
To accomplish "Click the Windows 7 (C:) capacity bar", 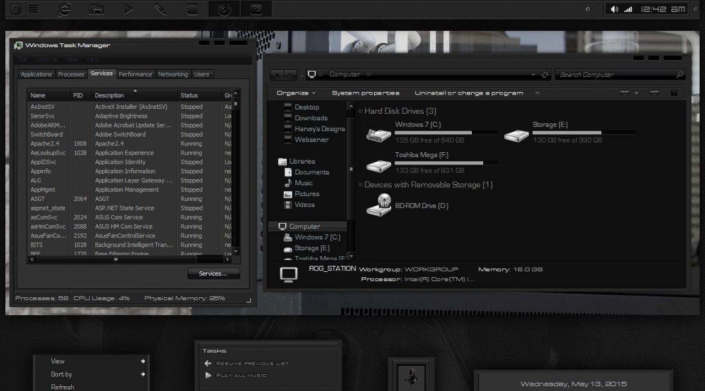I will (x=446, y=133).
